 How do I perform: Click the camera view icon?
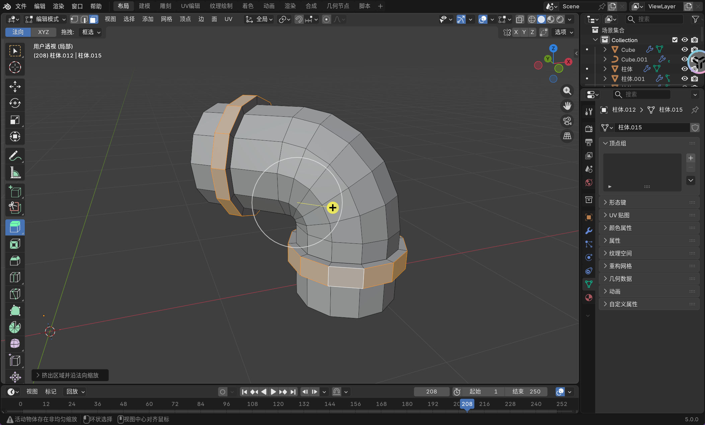567,121
